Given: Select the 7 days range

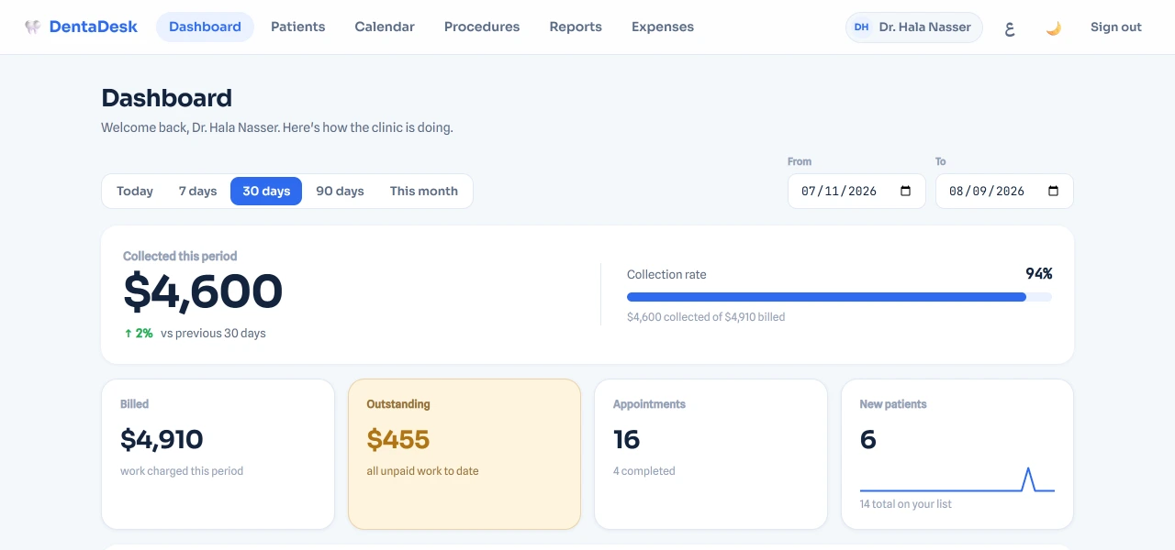Looking at the screenshot, I should pos(197,191).
